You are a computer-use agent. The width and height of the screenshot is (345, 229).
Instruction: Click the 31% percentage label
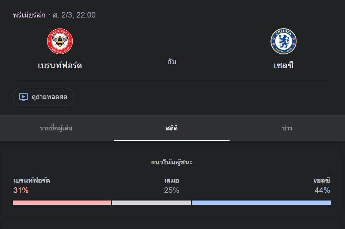click(x=20, y=190)
